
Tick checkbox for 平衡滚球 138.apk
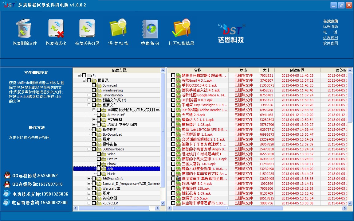pyautogui.click(x=173, y=188)
